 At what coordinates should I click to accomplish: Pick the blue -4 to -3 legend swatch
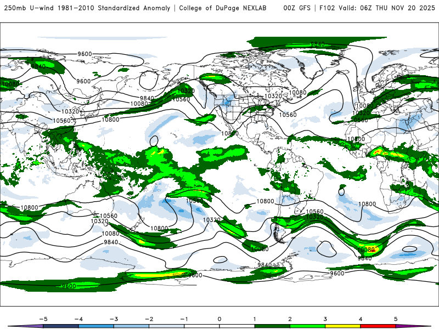96,326
